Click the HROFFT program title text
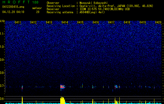Viewport: 164px width, 104px height. coord(16,2)
